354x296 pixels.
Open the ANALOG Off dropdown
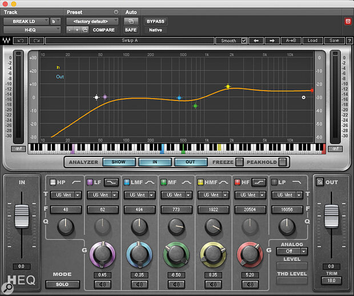(292, 251)
